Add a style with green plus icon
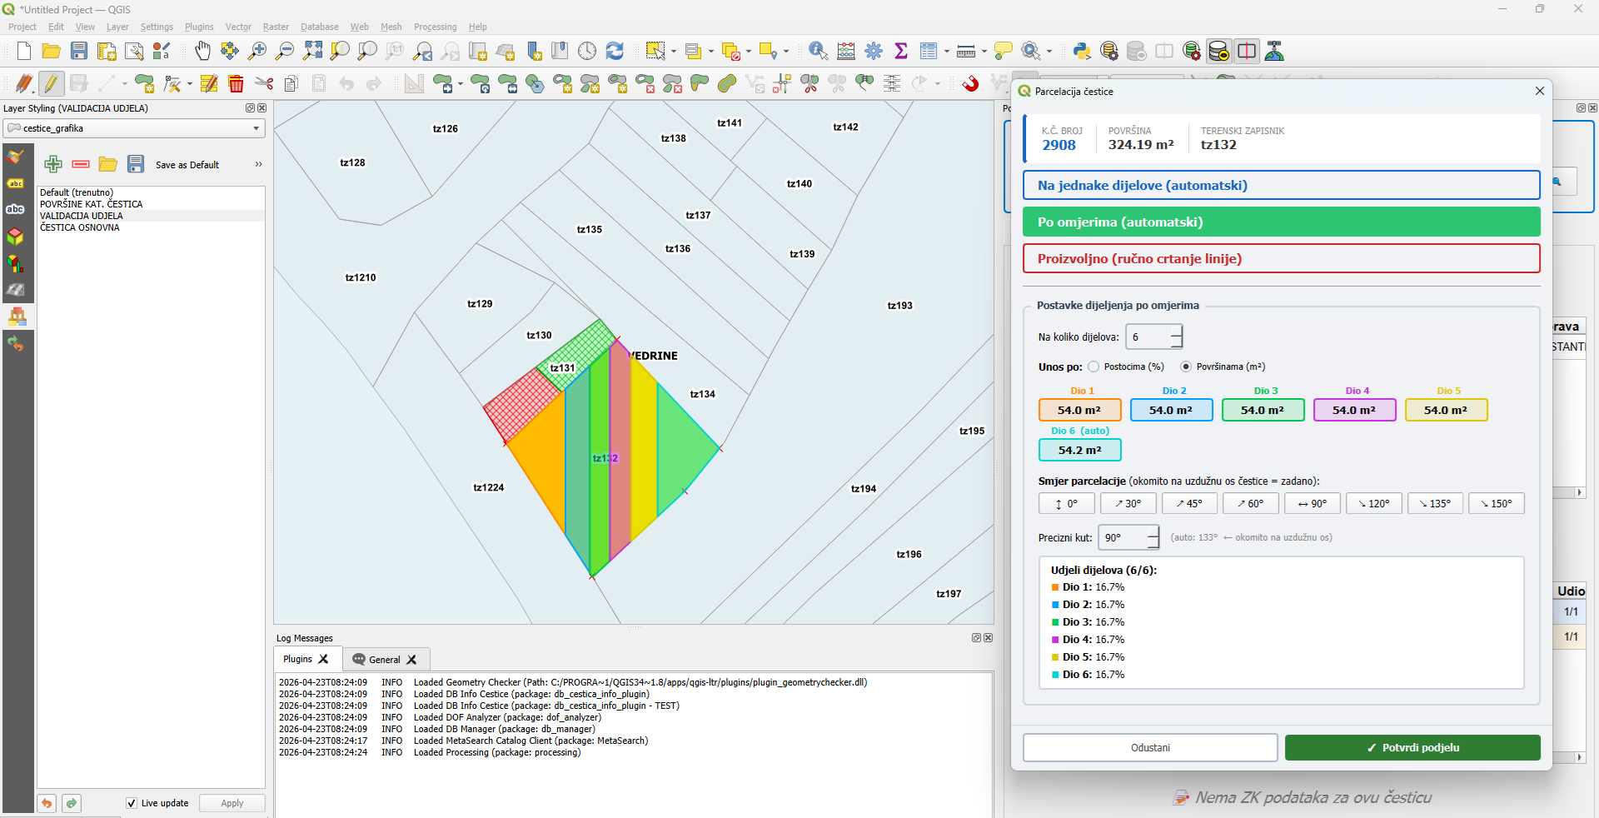This screenshot has width=1599, height=818. tap(53, 164)
